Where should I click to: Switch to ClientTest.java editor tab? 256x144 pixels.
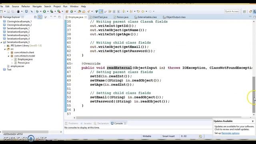(x=98, y=17)
